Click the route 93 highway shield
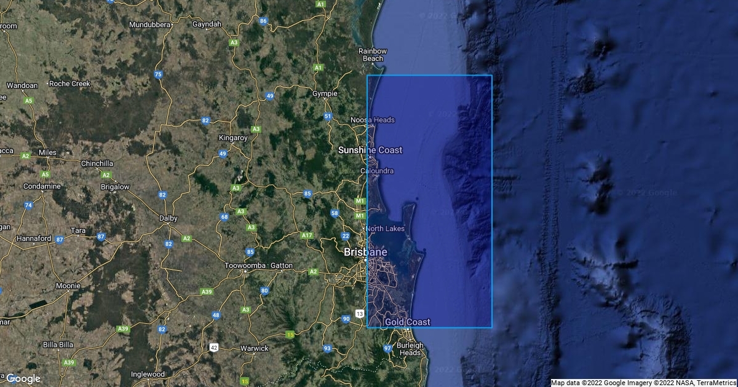The image size is (738, 387). (x=327, y=348)
